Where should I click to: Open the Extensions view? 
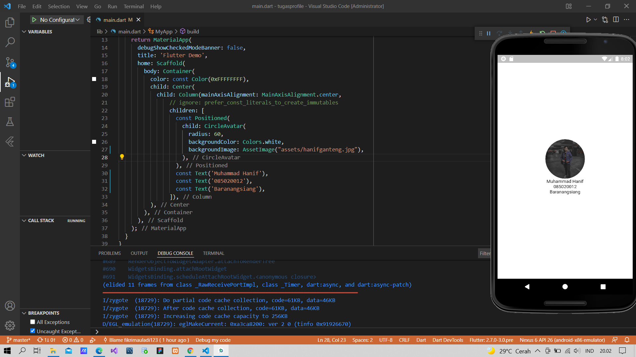[x=10, y=102]
